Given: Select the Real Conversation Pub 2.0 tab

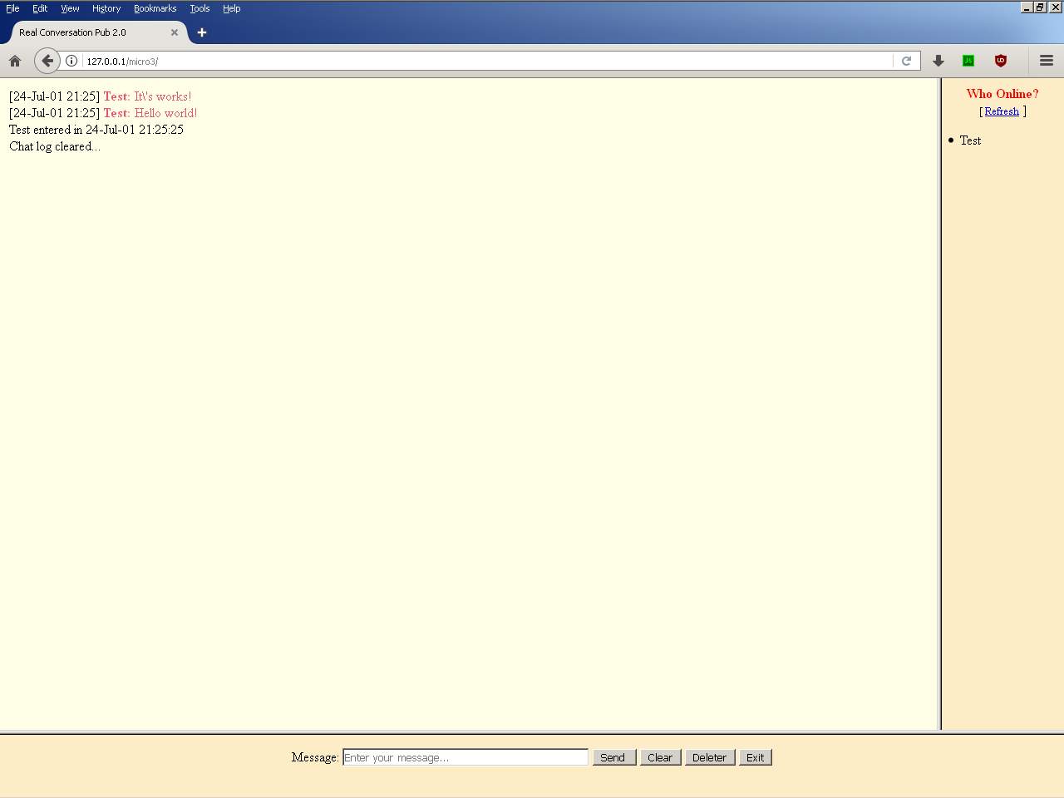Looking at the screenshot, I should tap(83, 32).
